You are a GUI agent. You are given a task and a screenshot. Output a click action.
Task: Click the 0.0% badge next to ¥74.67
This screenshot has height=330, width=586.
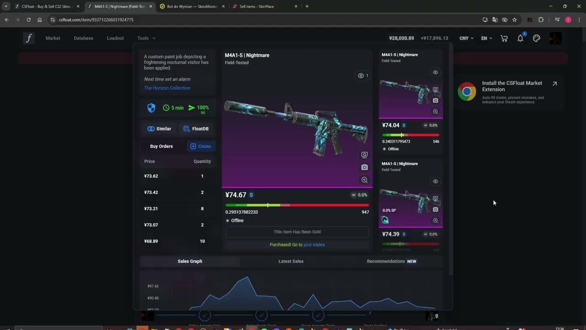point(359,195)
